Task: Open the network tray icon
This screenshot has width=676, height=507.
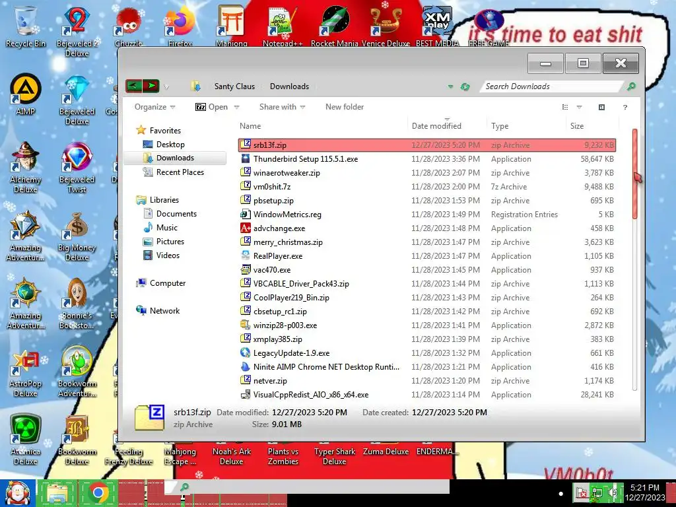Action: pyautogui.click(x=597, y=492)
